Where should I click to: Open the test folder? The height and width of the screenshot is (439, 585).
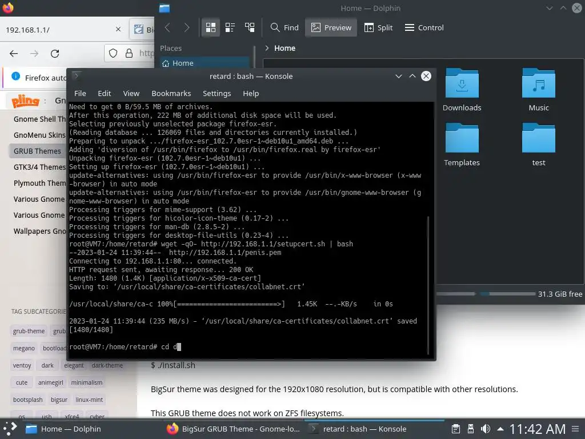(538, 145)
